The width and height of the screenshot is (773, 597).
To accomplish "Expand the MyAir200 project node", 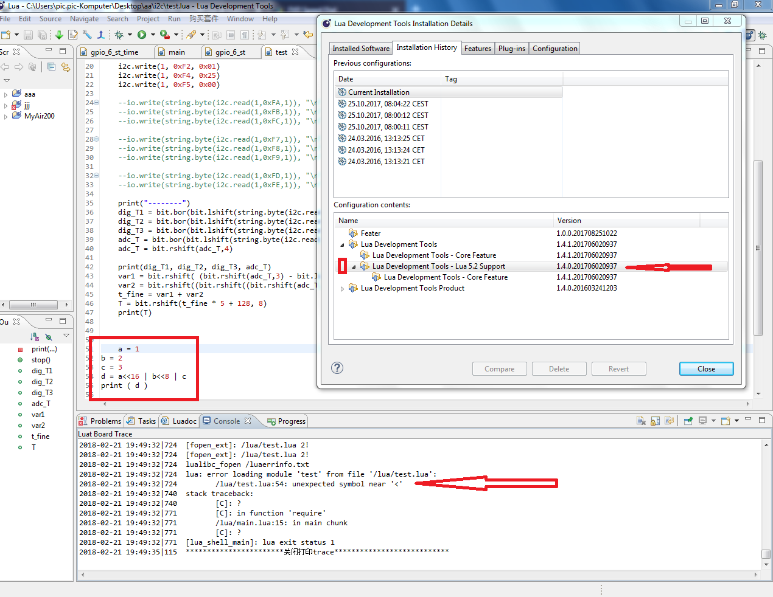I will [6, 116].
